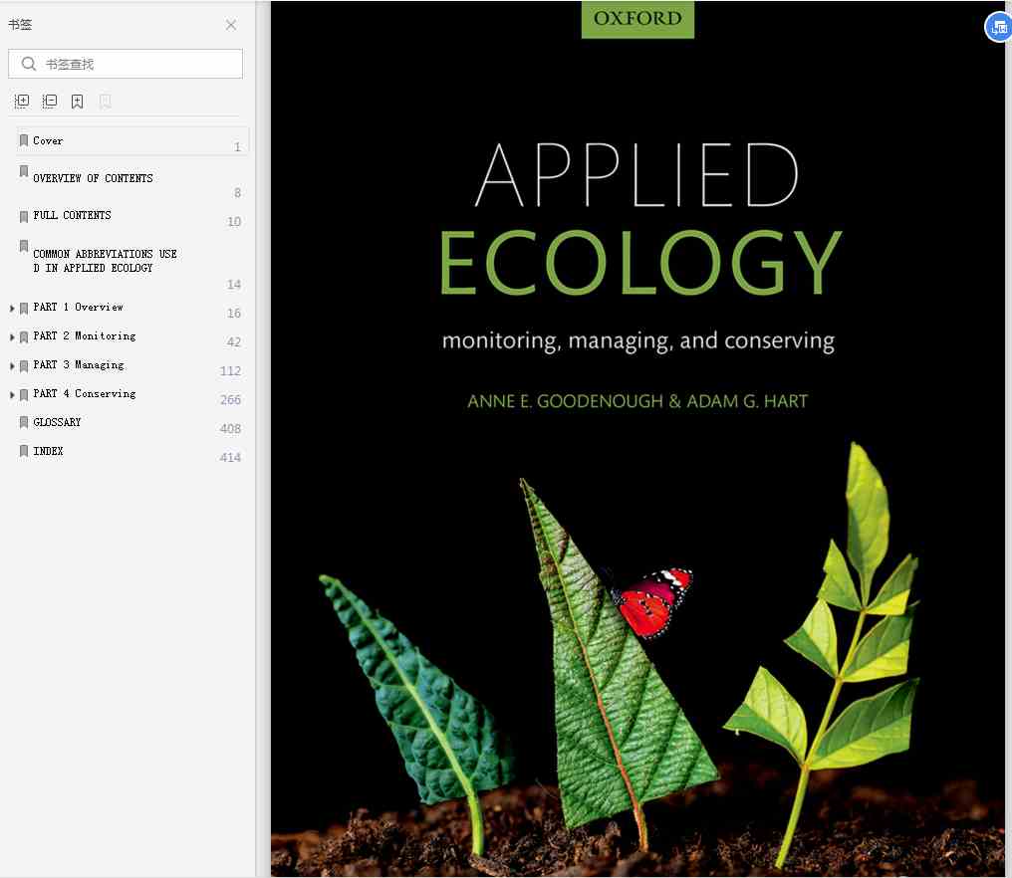The height and width of the screenshot is (878, 1012).
Task: Click the collapse all bookmarks icon
Action: click(50, 102)
